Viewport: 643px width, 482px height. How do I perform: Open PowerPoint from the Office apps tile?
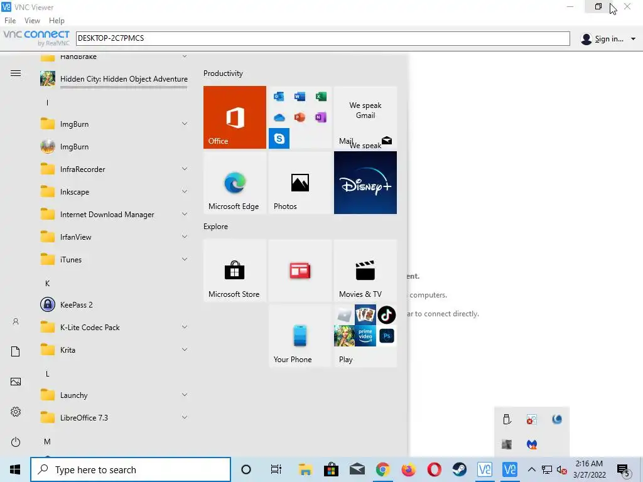(300, 117)
